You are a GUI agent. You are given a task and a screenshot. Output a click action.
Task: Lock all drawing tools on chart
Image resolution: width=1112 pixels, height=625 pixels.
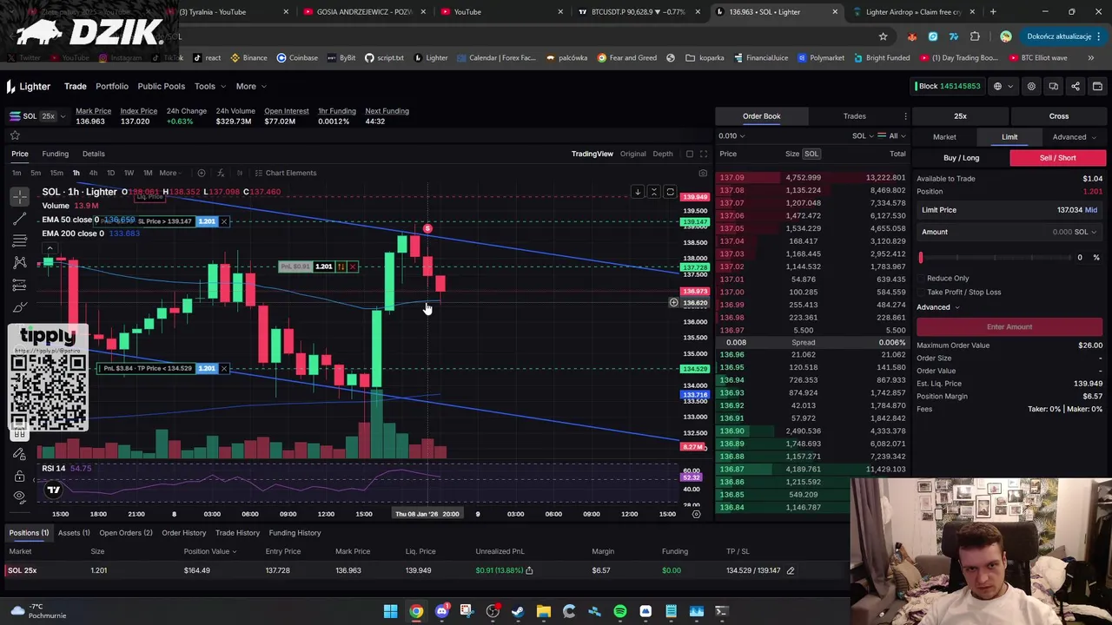click(19, 476)
